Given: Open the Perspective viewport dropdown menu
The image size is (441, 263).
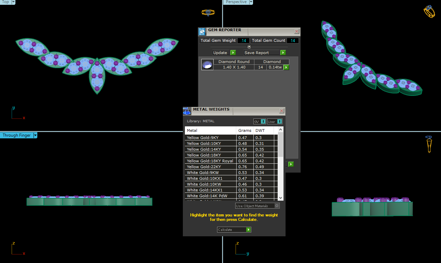Looking at the screenshot, I should [251, 2].
